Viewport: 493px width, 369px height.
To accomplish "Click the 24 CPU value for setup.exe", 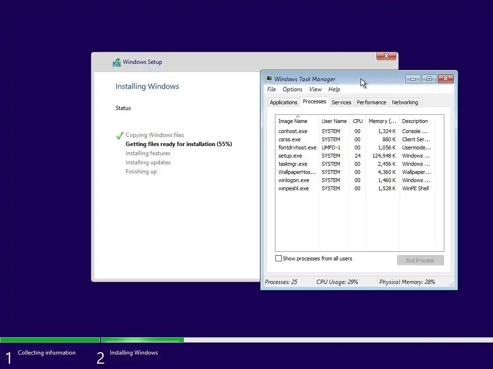I will coord(358,156).
